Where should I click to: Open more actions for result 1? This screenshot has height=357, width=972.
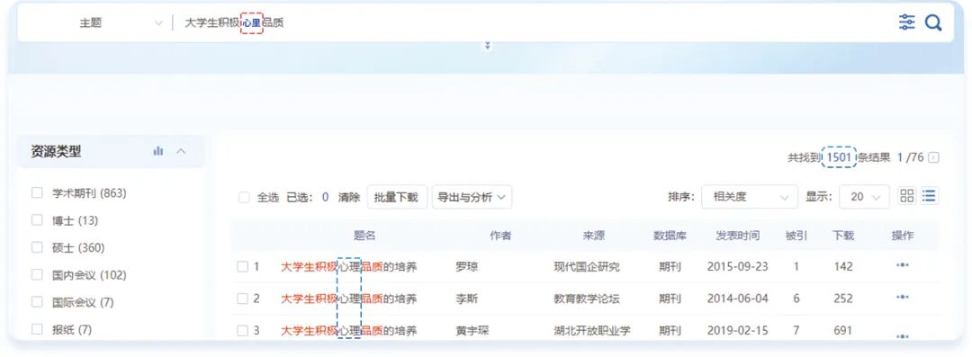coord(903,265)
